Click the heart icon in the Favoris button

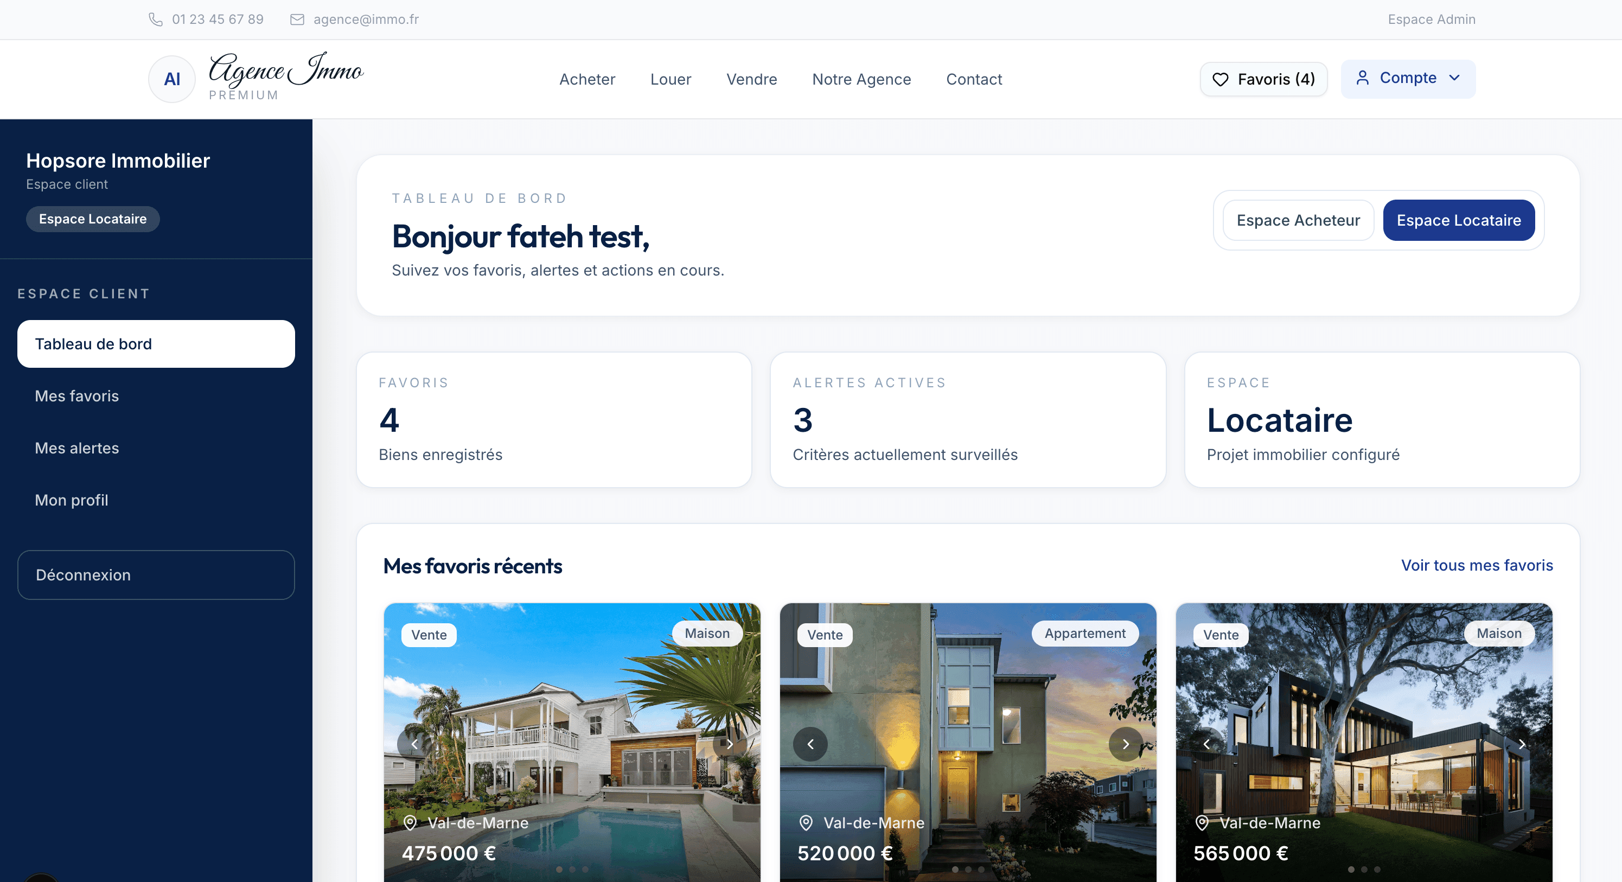click(1220, 79)
